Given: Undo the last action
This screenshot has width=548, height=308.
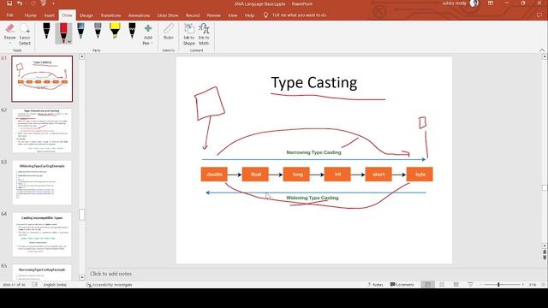Looking at the screenshot, I should (20, 3).
